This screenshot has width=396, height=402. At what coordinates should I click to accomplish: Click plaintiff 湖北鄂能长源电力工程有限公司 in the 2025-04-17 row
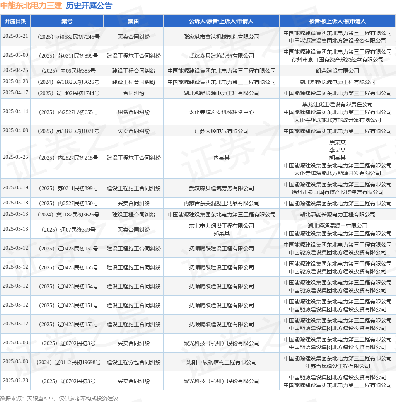pyautogui.click(x=221, y=93)
